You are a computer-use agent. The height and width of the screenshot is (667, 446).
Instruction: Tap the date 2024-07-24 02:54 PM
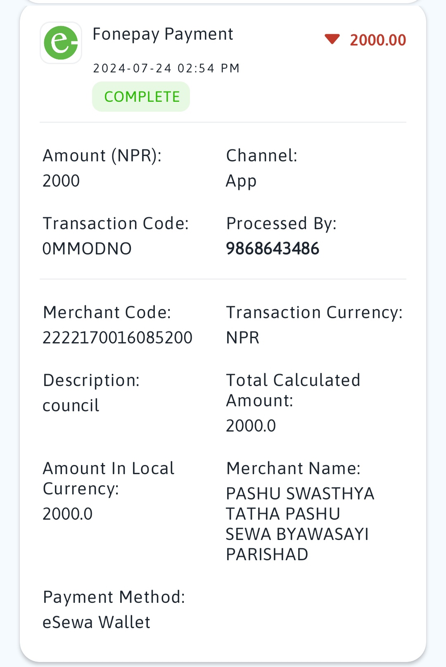(x=166, y=68)
